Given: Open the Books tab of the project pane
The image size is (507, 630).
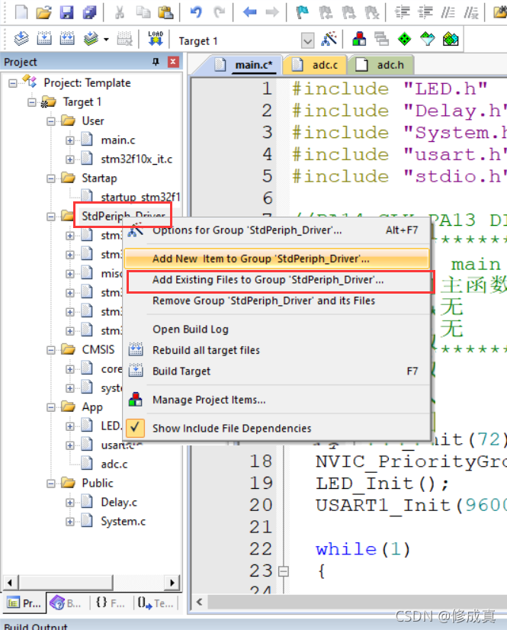Looking at the screenshot, I should click(x=66, y=603).
